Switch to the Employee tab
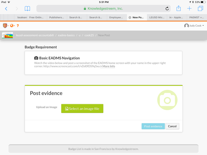Screen dimensions: 207x155 [116, 17]
